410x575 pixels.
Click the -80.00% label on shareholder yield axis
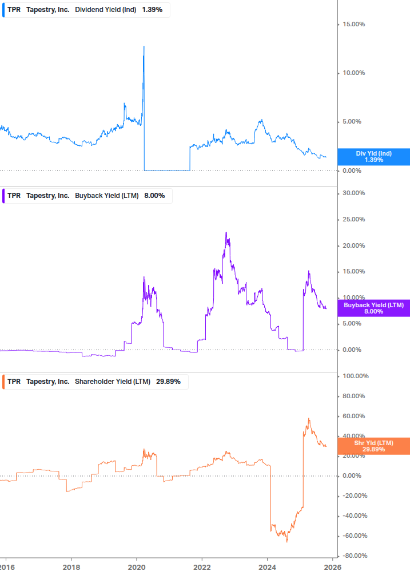[353, 556]
